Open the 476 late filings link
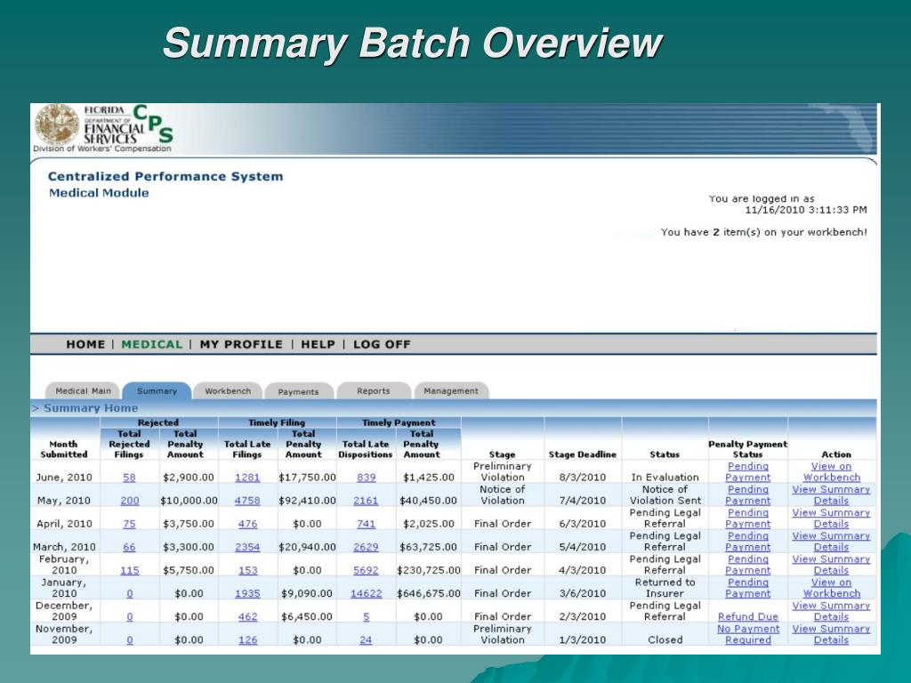Viewport: 911px width, 683px height. (247, 524)
